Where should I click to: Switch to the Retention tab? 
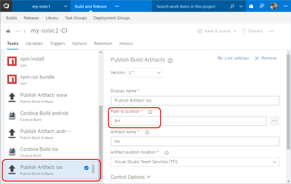point(103,44)
